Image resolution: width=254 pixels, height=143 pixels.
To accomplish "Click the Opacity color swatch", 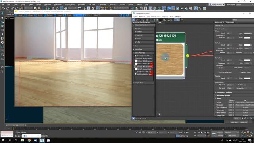I will coord(247,79).
